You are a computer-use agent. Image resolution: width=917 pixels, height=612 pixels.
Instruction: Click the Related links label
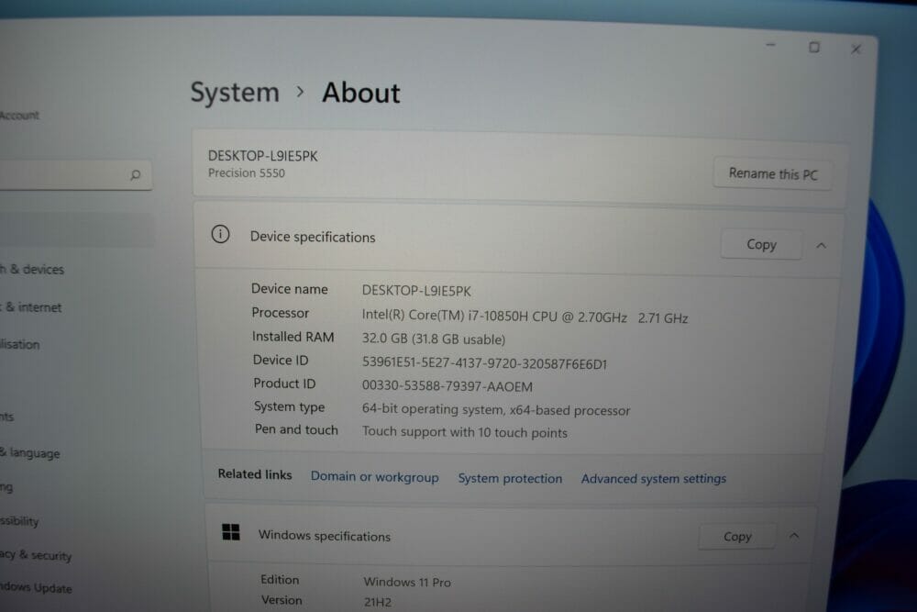tap(255, 474)
